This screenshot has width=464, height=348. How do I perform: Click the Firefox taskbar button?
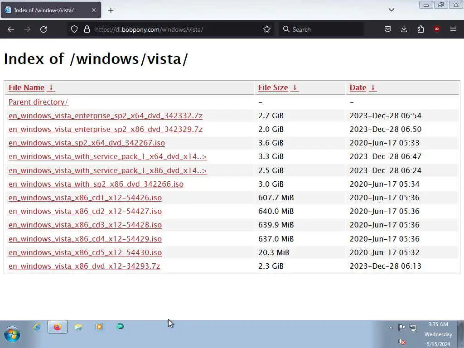[58, 327]
